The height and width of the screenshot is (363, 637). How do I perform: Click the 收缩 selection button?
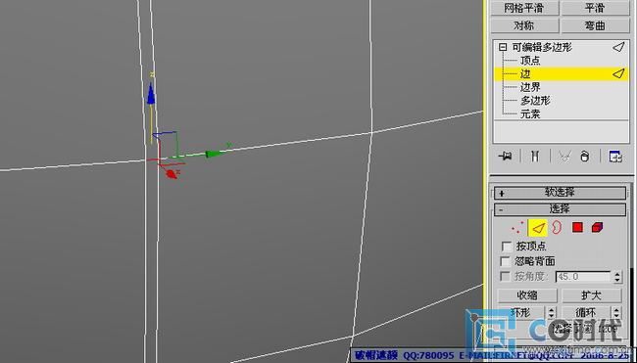pos(527,295)
